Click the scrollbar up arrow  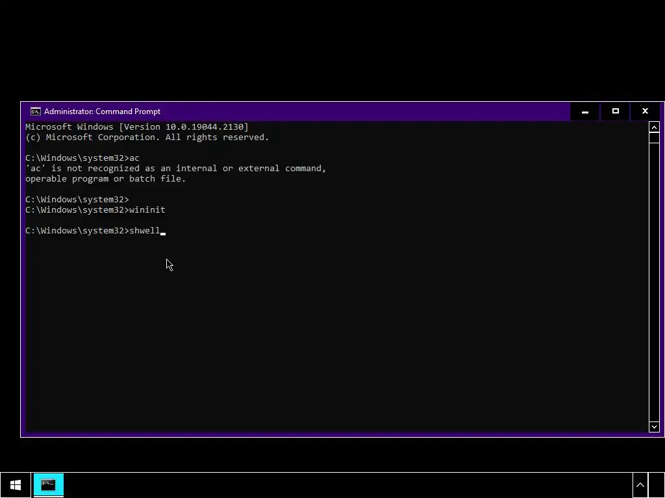pyautogui.click(x=654, y=127)
